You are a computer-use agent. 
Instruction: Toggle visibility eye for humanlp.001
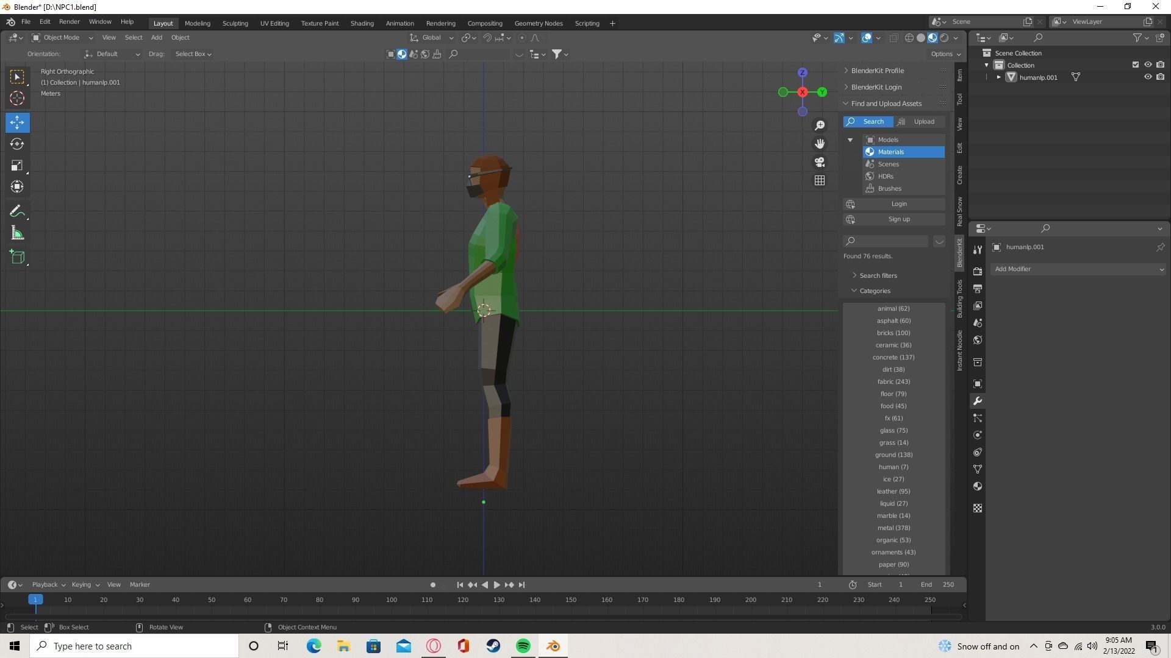coord(1147,77)
